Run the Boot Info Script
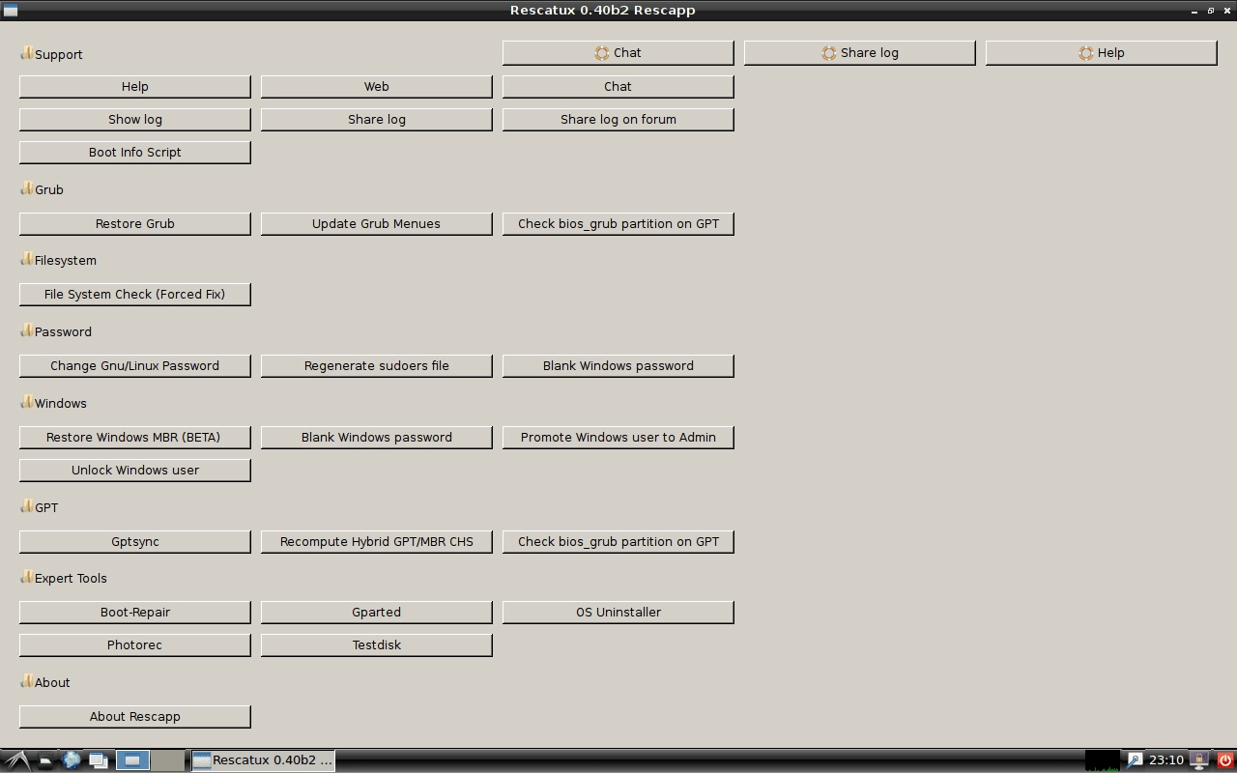The image size is (1237, 773). tap(134, 153)
